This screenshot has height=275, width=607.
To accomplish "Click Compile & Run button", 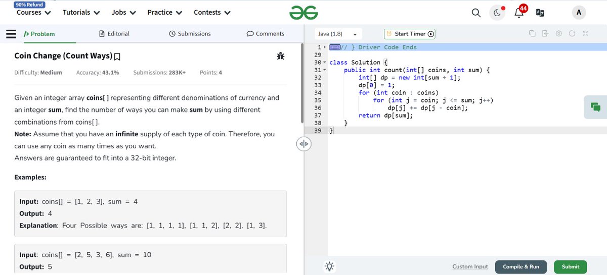I will tap(521, 266).
